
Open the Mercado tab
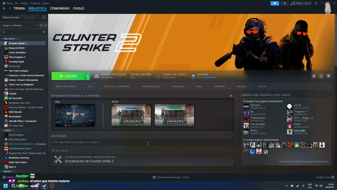pyautogui.click(x=241, y=86)
